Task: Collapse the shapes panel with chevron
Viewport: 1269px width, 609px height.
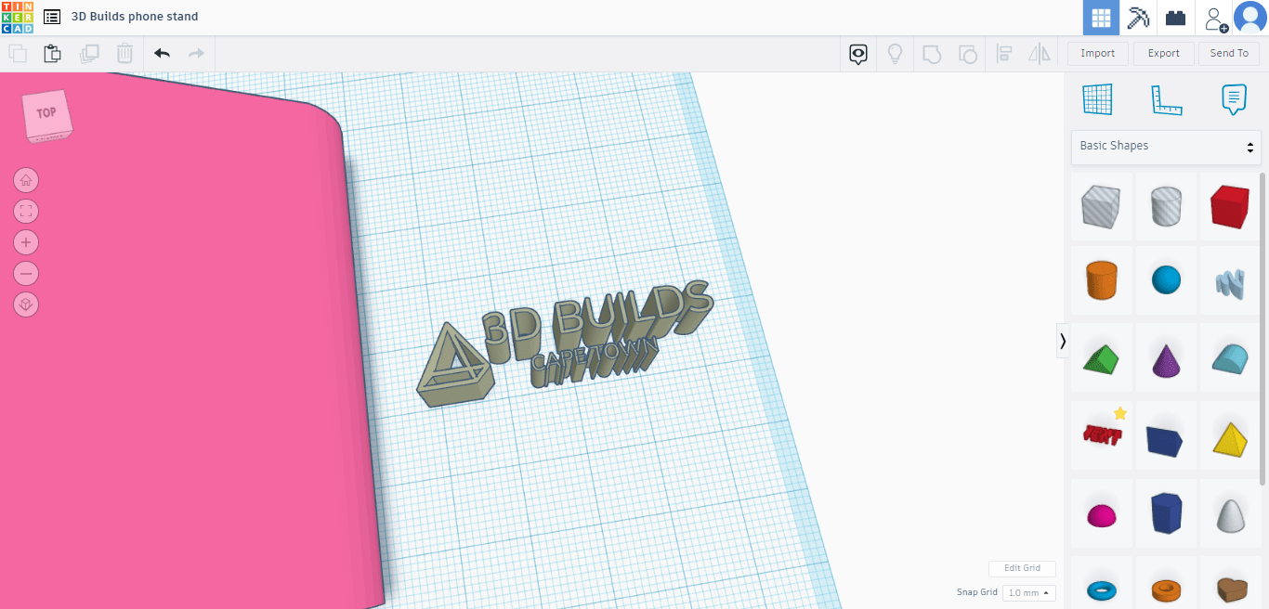Action: pyautogui.click(x=1063, y=342)
